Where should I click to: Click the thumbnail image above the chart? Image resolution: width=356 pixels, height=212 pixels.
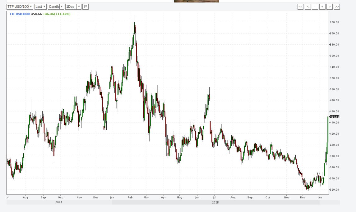(196, 1)
